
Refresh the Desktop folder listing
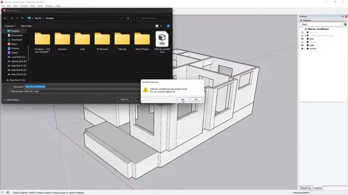click(128, 18)
